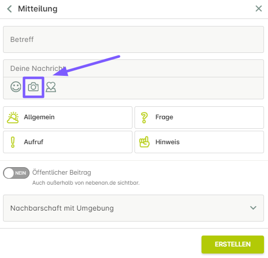This screenshot has width=268, height=258.
Task: Go back using the left chevron arrow
Action: pyautogui.click(x=9, y=8)
